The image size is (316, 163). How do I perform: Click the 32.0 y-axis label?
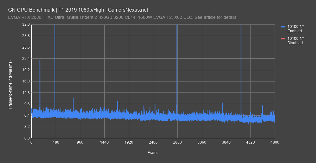pos(26,24)
